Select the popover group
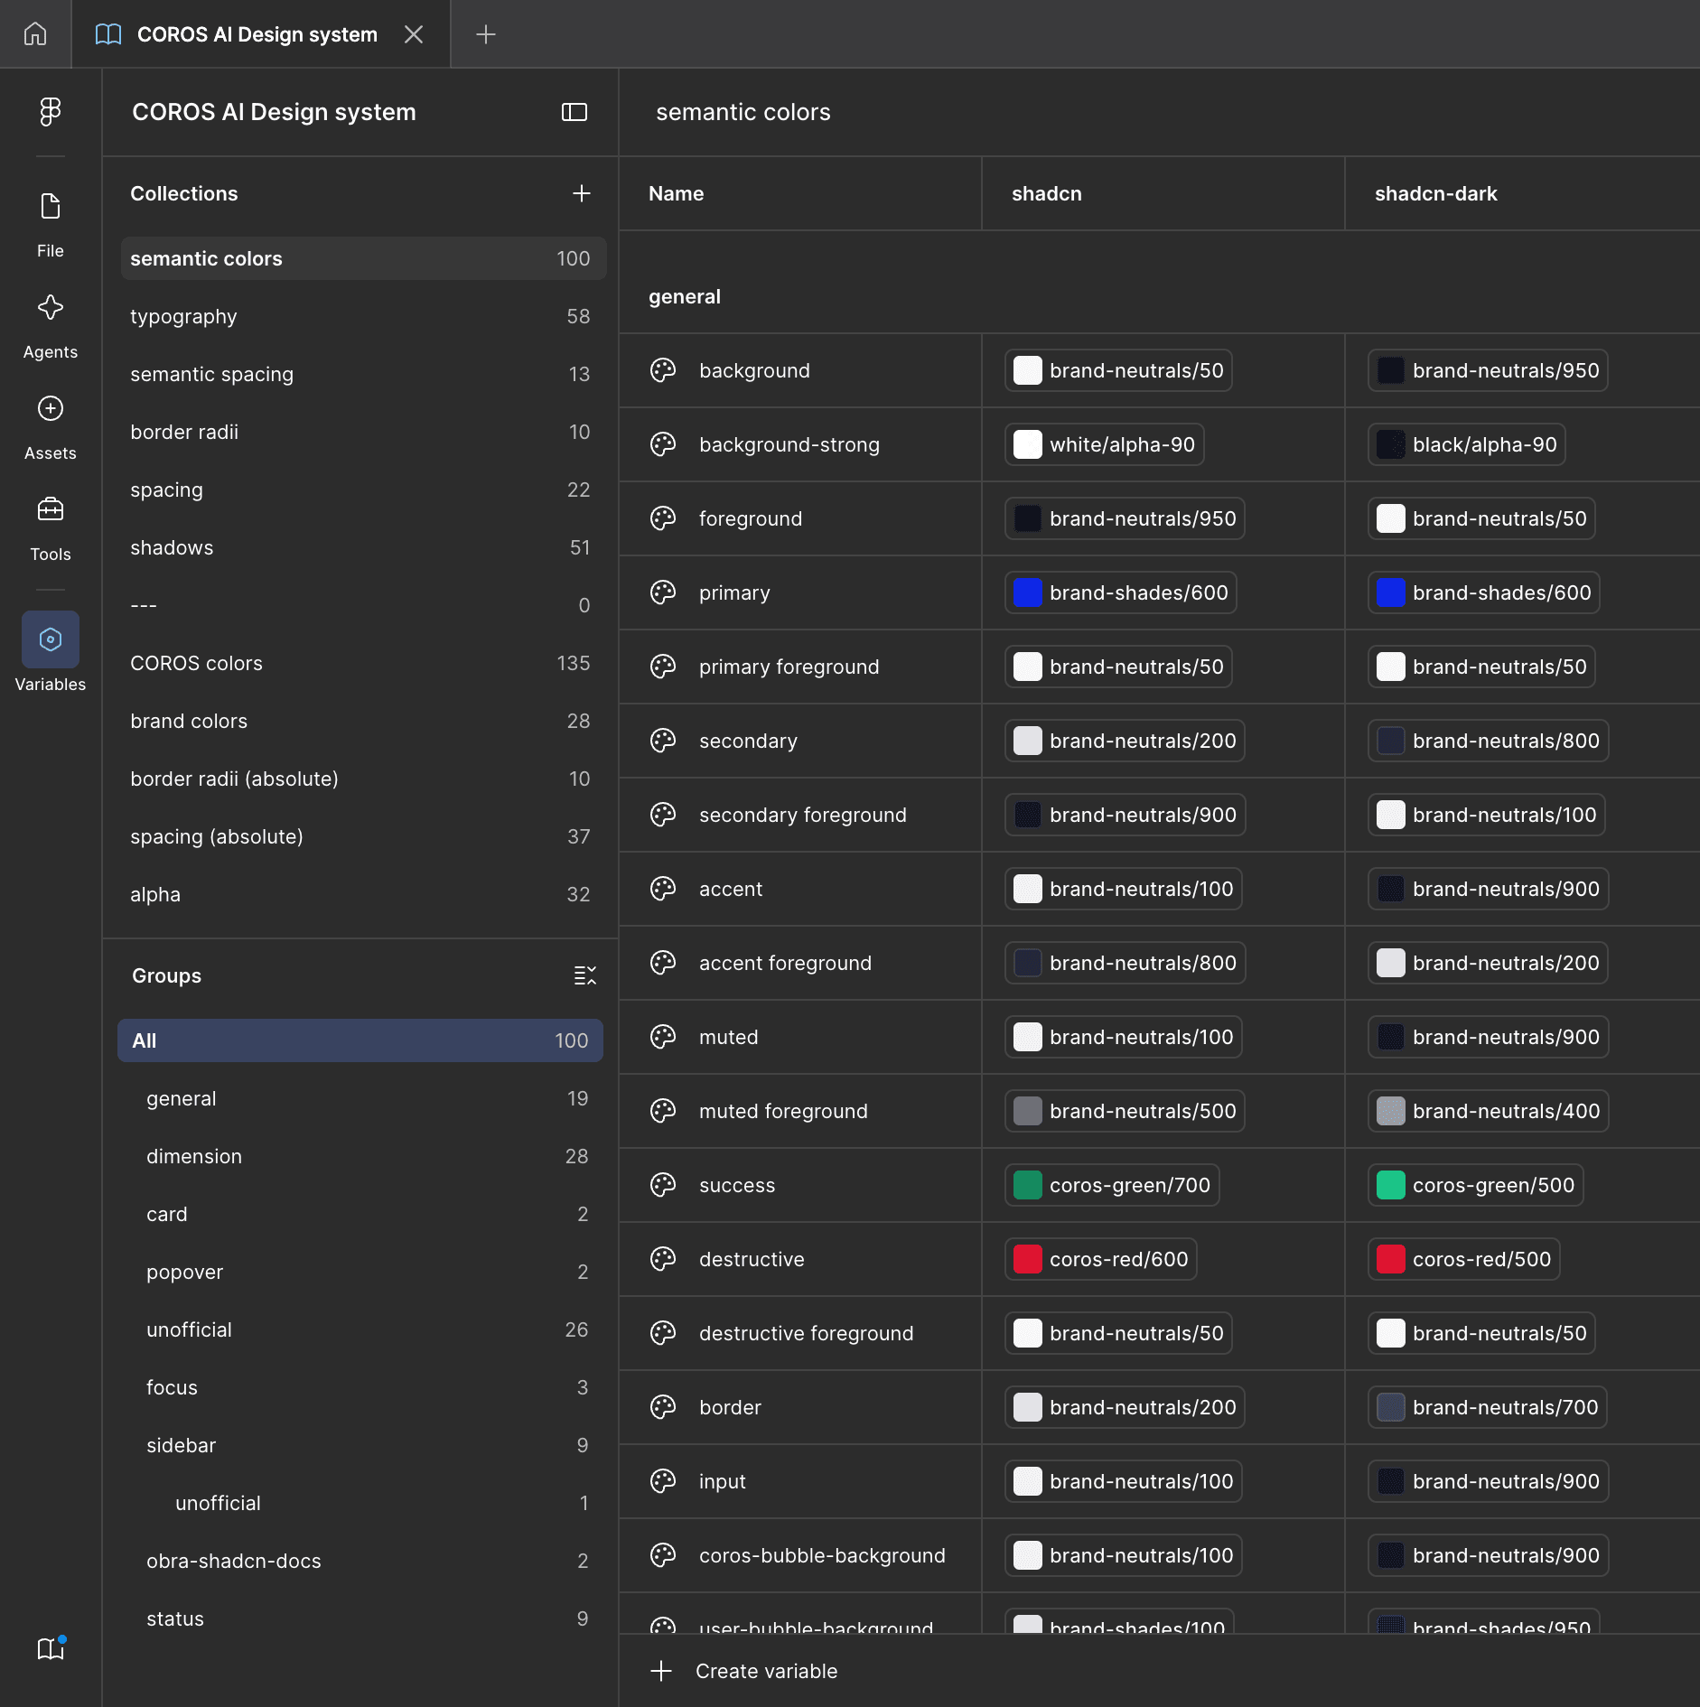The image size is (1700, 1707). point(360,1272)
